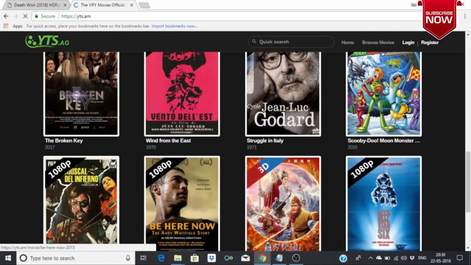Click the title link 'Struggle in Italy'
This screenshot has height=265, width=471.
(x=265, y=141)
